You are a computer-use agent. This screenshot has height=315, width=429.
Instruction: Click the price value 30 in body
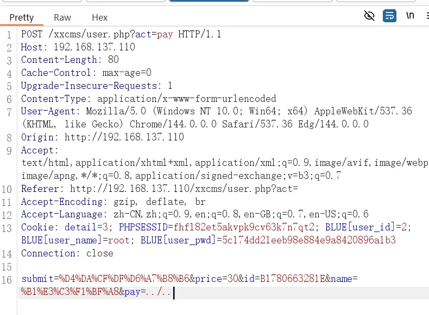pyautogui.click(x=233, y=279)
